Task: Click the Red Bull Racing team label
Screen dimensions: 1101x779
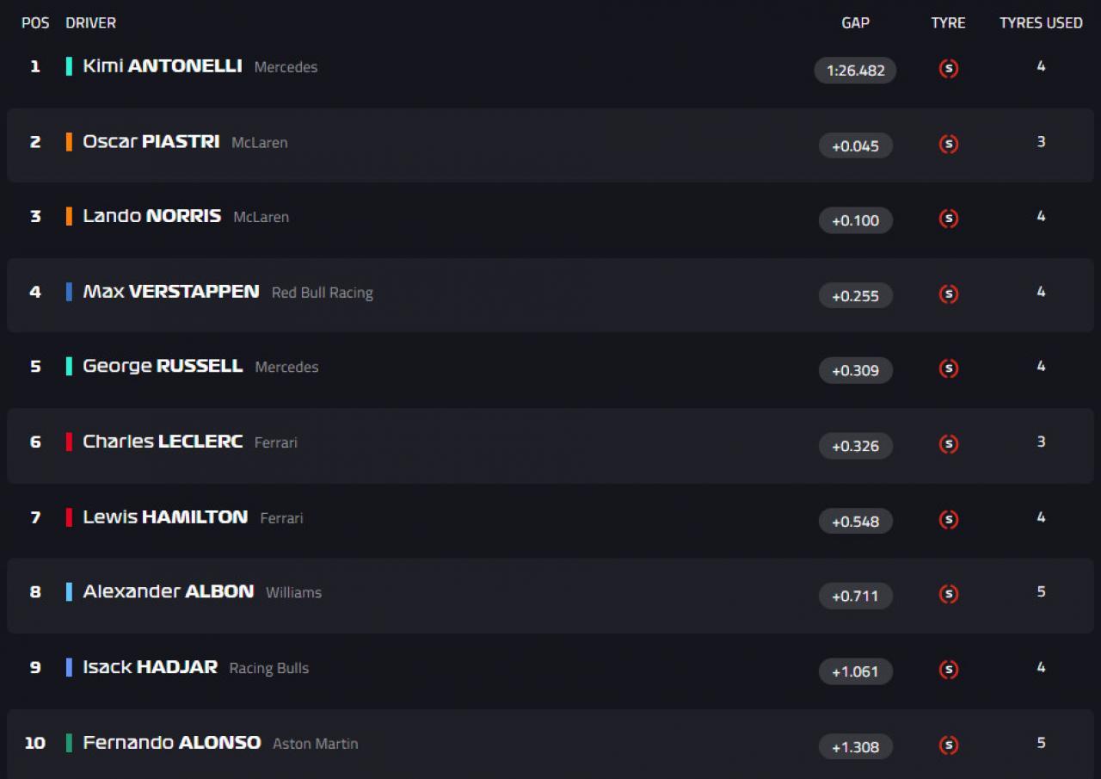Action: 323,293
